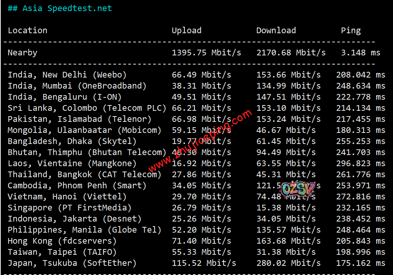Click the Nearby row label
393x275 pixels.
(x=23, y=53)
